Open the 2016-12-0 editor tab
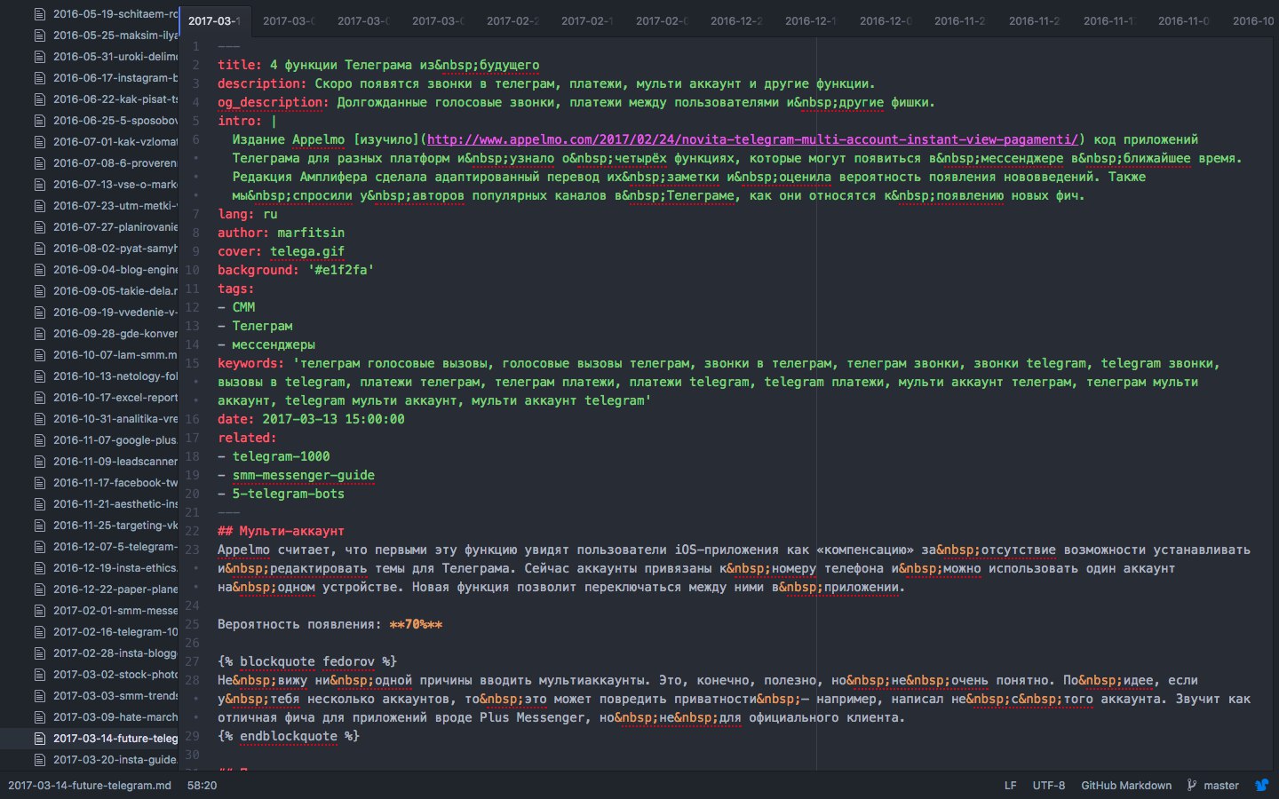Viewport: 1279px width, 799px height. tap(886, 20)
